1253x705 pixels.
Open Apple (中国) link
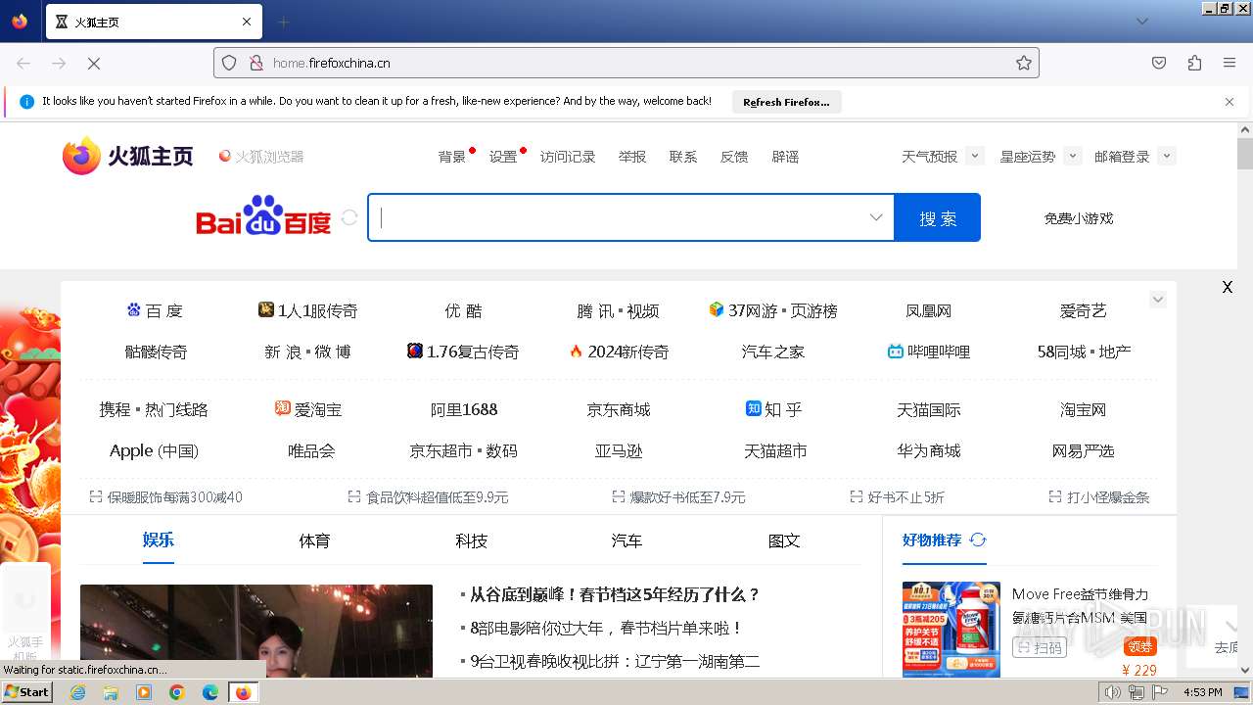point(154,450)
